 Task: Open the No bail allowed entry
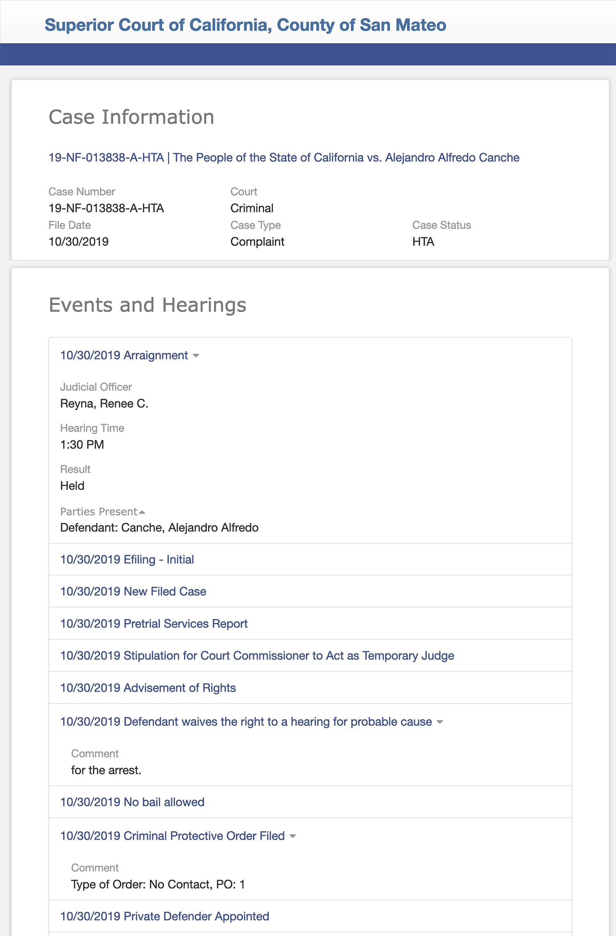(x=132, y=802)
